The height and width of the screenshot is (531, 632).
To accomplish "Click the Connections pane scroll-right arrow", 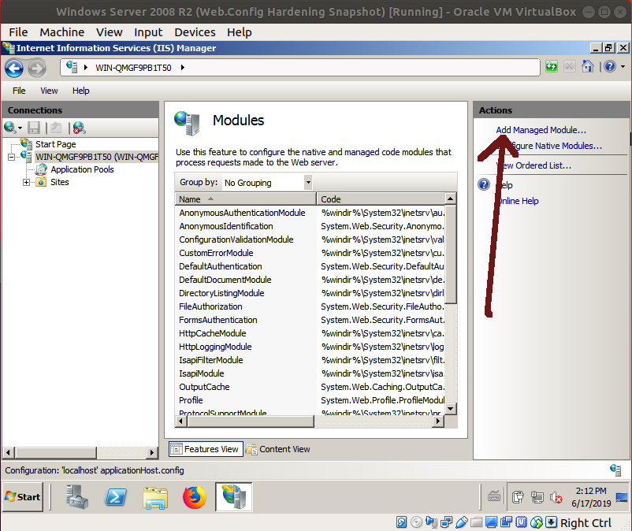I will pos(151,452).
